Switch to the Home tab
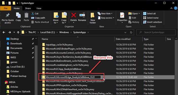Screen dimensions: 178x95 [x=17, y=8]
